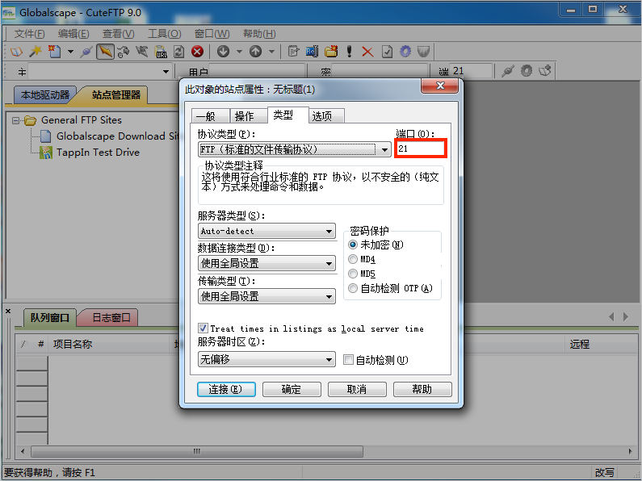Click the New Folder icon
This screenshot has height=481, width=642.
(x=331, y=52)
